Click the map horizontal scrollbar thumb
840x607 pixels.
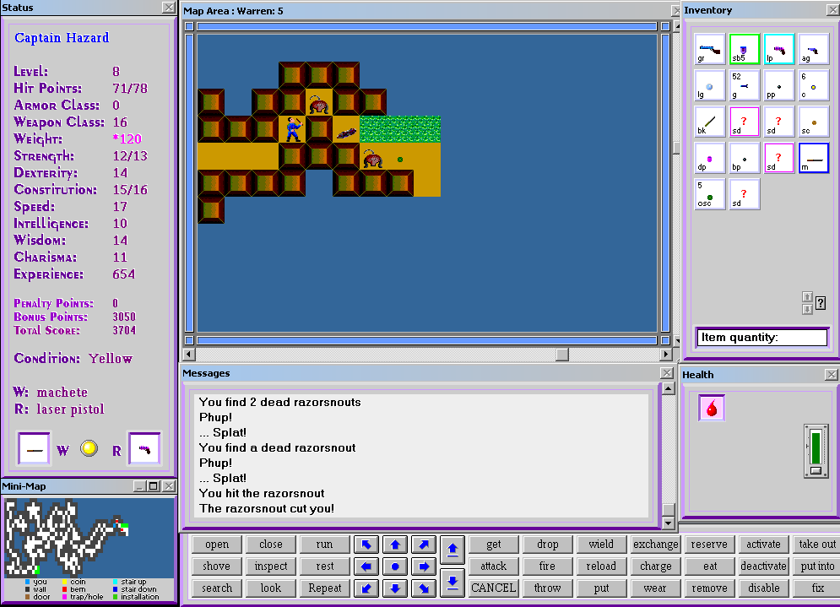[562, 354]
